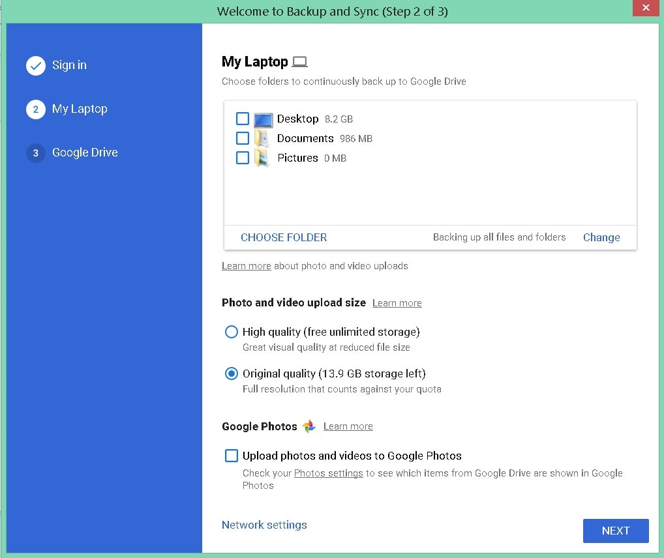Click the step 3 number circle
This screenshot has width=664, height=558.
[x=36, y=153]
